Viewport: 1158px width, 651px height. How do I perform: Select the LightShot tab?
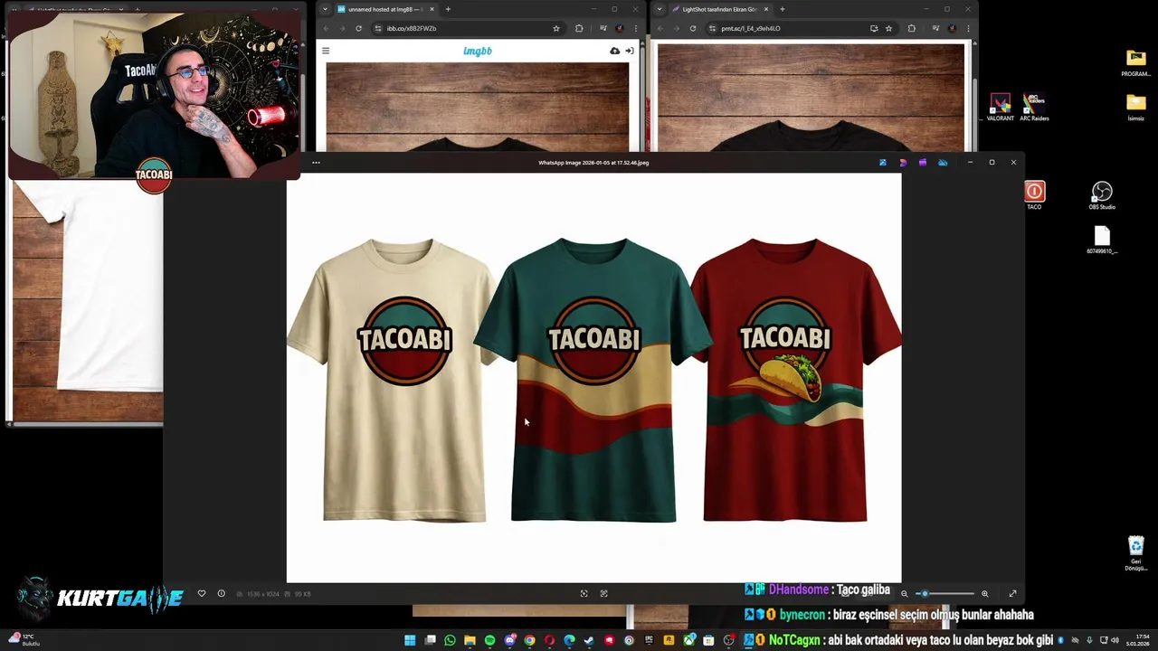click(719, 9)
